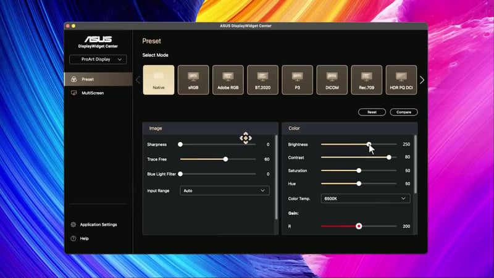Open the ProArt Display dropdown

point(98,59)
